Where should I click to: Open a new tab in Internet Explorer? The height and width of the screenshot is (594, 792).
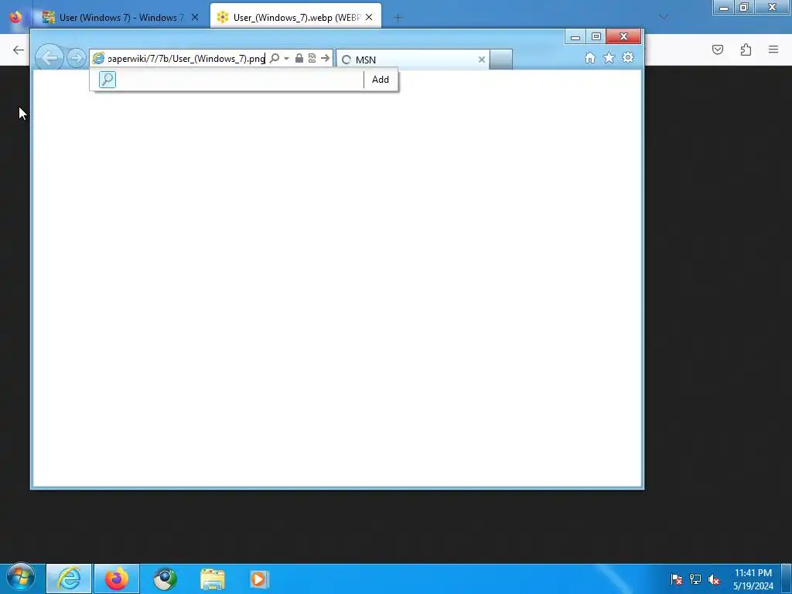click(x=501, y=60)
